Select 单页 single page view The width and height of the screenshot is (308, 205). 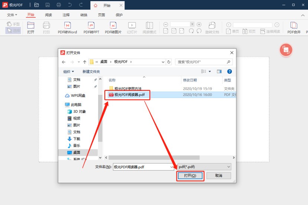[x=233, y=31]
